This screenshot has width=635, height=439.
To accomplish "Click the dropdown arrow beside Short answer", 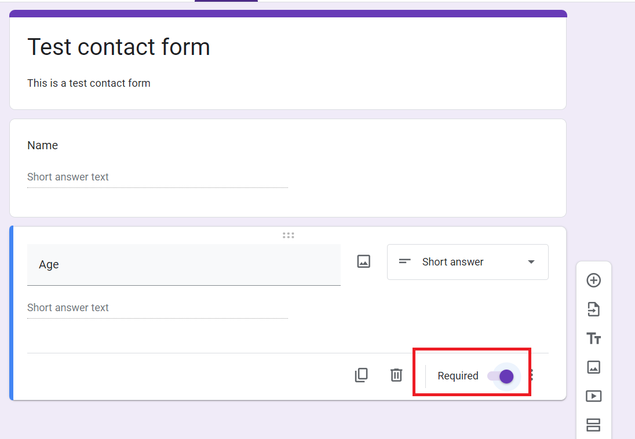I will [531, 262].
